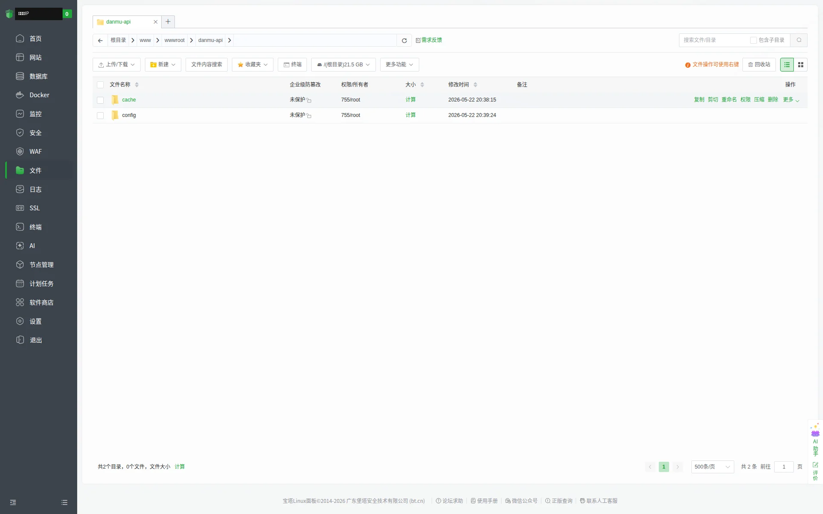Expand the 新建 create dropdown
823x514 pixels.
(x=163, y=65)
